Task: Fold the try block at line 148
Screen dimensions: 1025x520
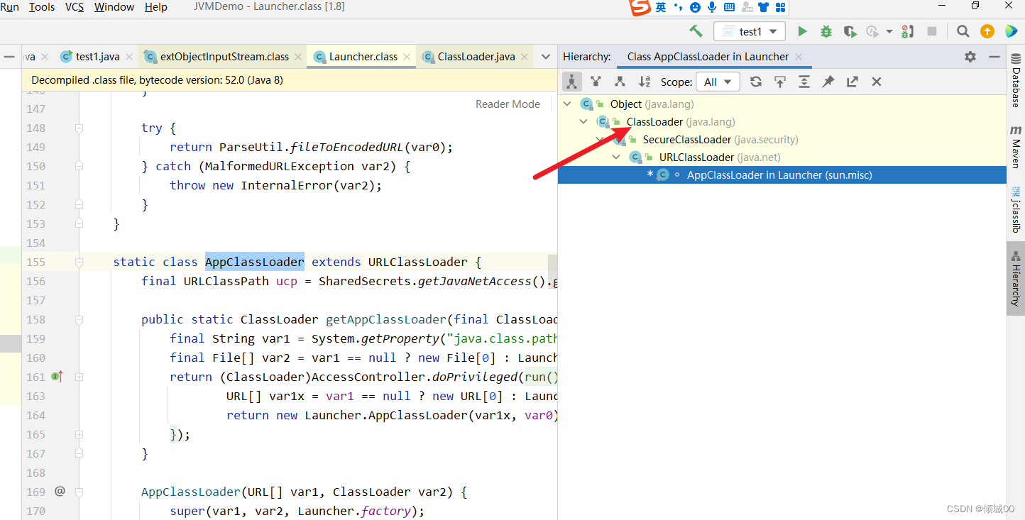Action: pos(79,128)
